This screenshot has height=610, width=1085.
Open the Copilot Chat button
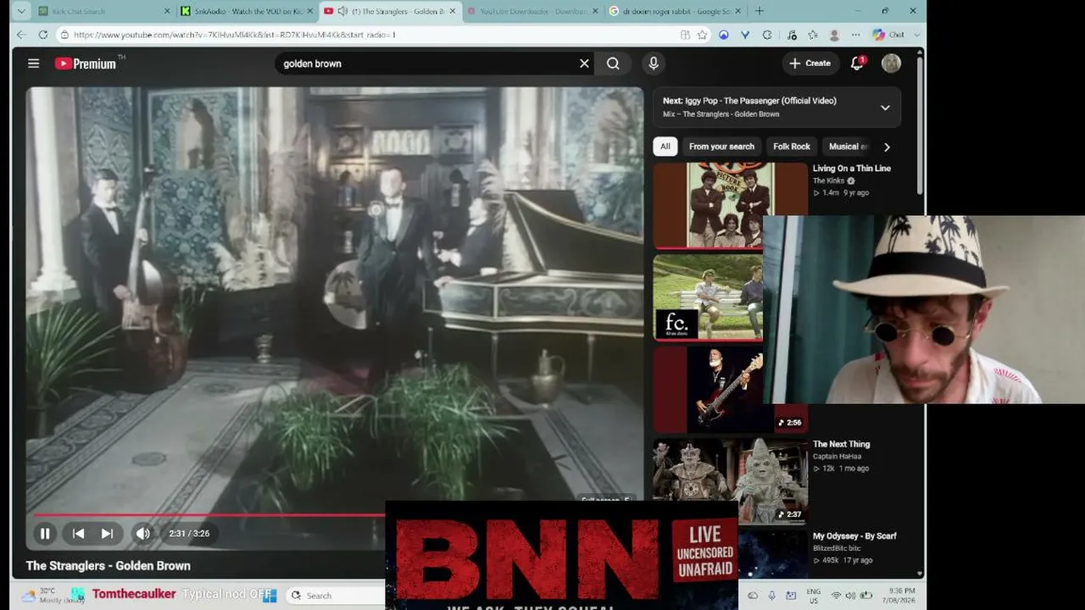(888, 35)
